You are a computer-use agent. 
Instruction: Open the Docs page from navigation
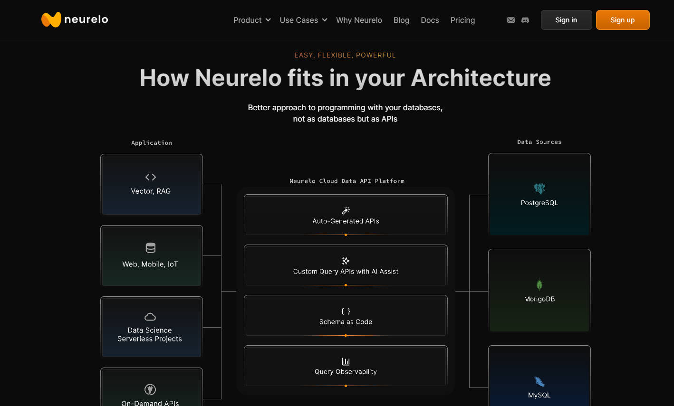(x=429, y=20)
